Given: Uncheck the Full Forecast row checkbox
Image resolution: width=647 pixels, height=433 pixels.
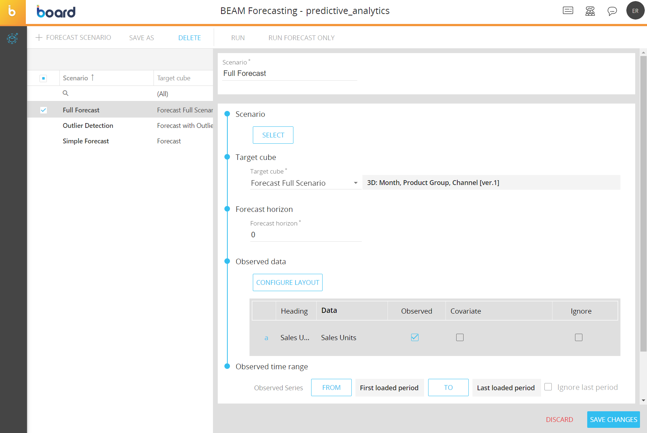Looking at the screenshot, I should pos(44,110).
